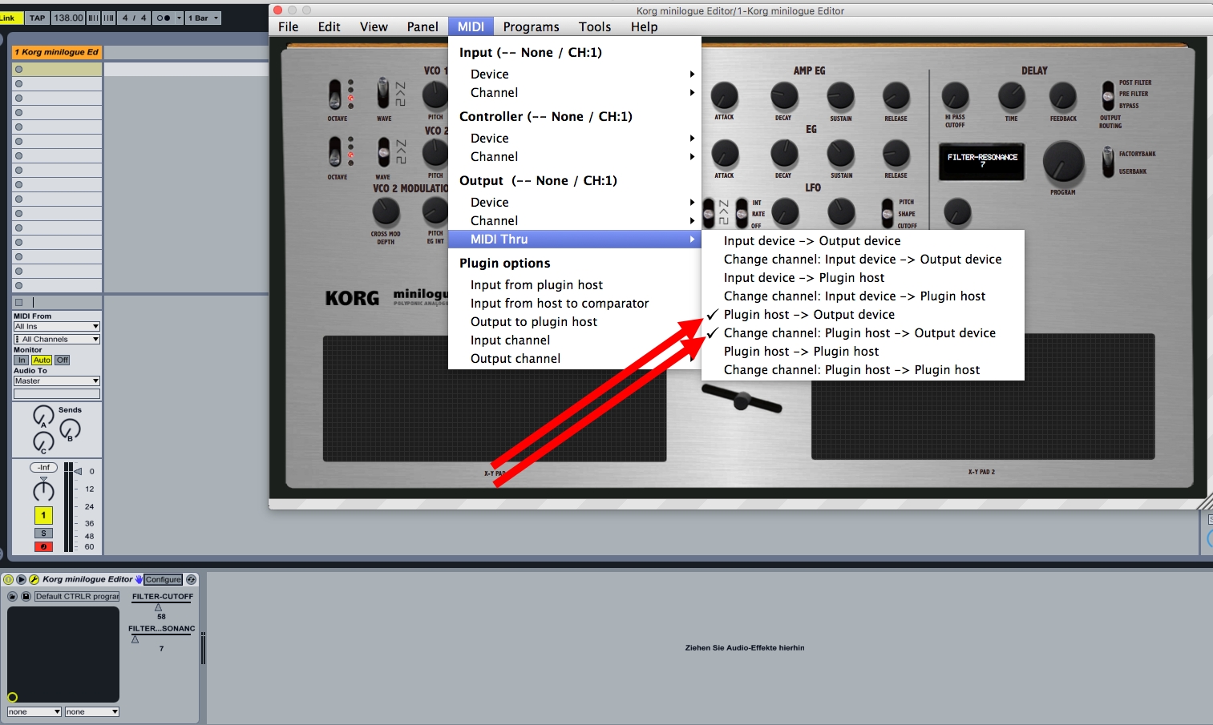1213x725 pixels.
Task: Open Audio To Master dropdown
Action: (x=57, y=381)
